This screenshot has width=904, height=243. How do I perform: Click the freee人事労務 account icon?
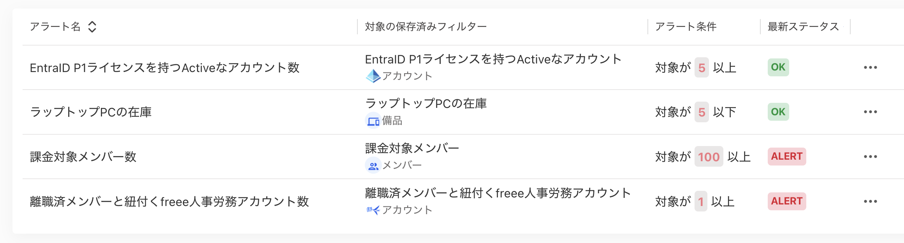373,210
